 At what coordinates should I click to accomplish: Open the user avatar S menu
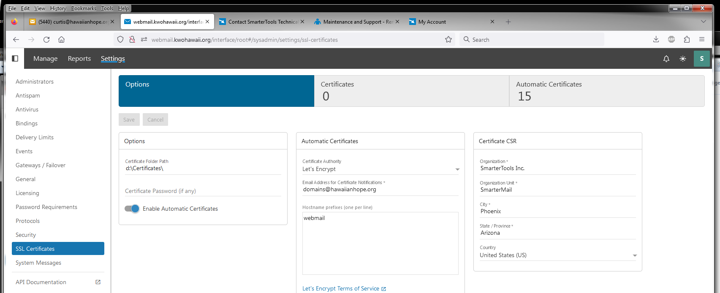click(701, 59)
